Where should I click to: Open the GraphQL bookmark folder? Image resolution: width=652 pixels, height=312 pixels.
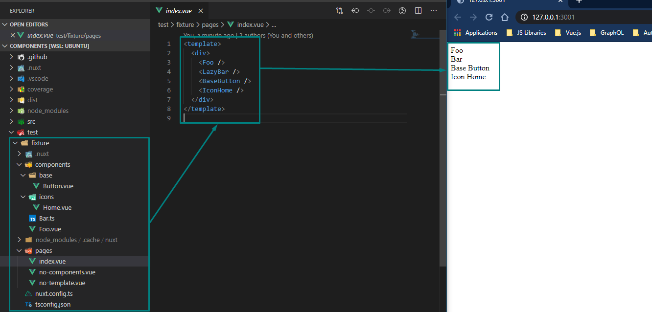tap(606, 33)
